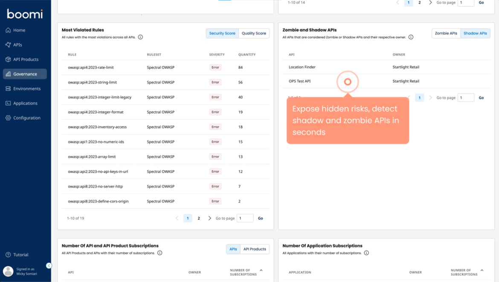
Task: Show info for Zombie and Shadow APIs
Action: point(411,37)
